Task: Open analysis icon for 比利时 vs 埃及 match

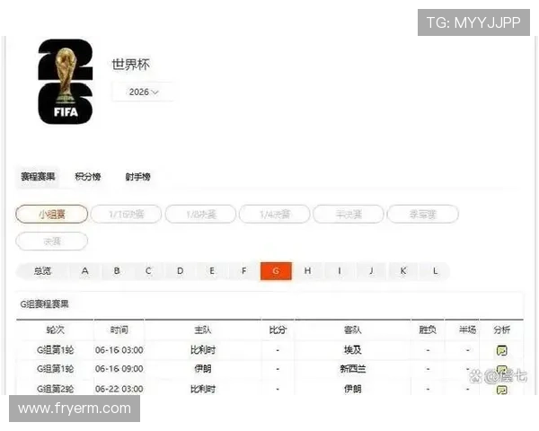Action: click(x=502, y=350)
